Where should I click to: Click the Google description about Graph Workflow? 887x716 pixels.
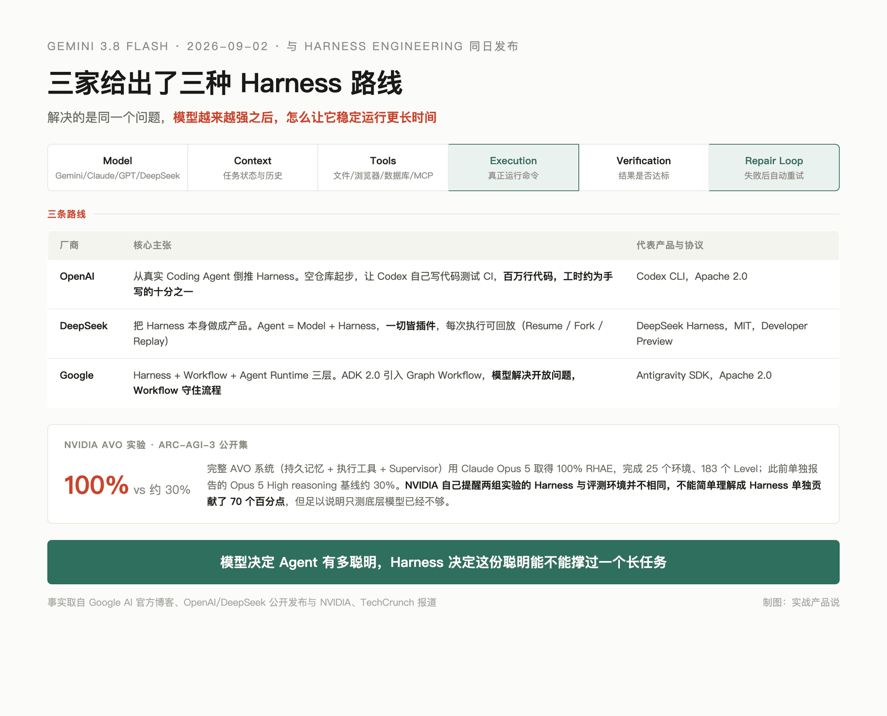355,383
